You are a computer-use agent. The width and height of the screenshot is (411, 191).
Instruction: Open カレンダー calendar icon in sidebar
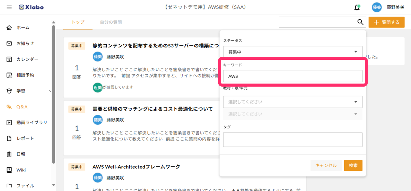[x=9, y=59]
